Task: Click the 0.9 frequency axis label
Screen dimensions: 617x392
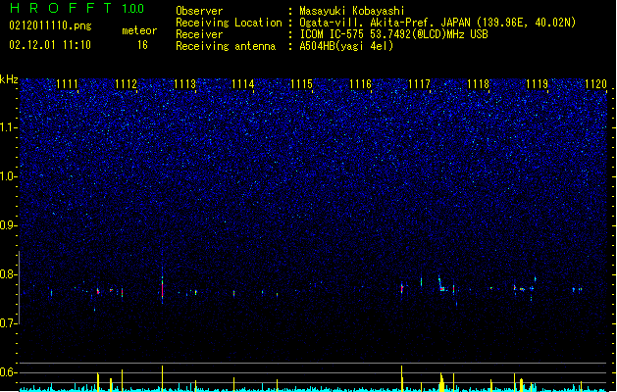Action: [x=9, y=225]
